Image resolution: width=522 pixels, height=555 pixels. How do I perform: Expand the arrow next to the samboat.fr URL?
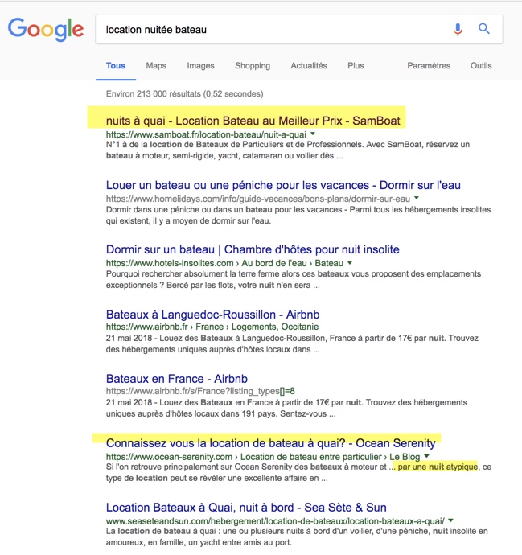tap(313, 134)
